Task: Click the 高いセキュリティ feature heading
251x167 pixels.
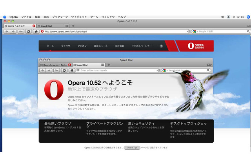Action: pos(142,123)
